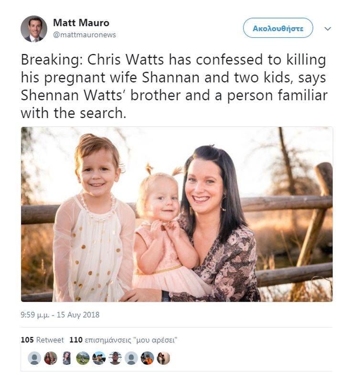Expand the tweet options chevron

click(x=328, y=29)
